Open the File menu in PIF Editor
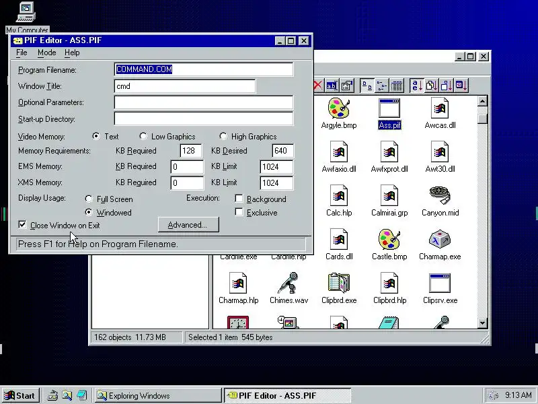This screenshot has width=538, height=404. pyautogui.click(x=22, y=53)
